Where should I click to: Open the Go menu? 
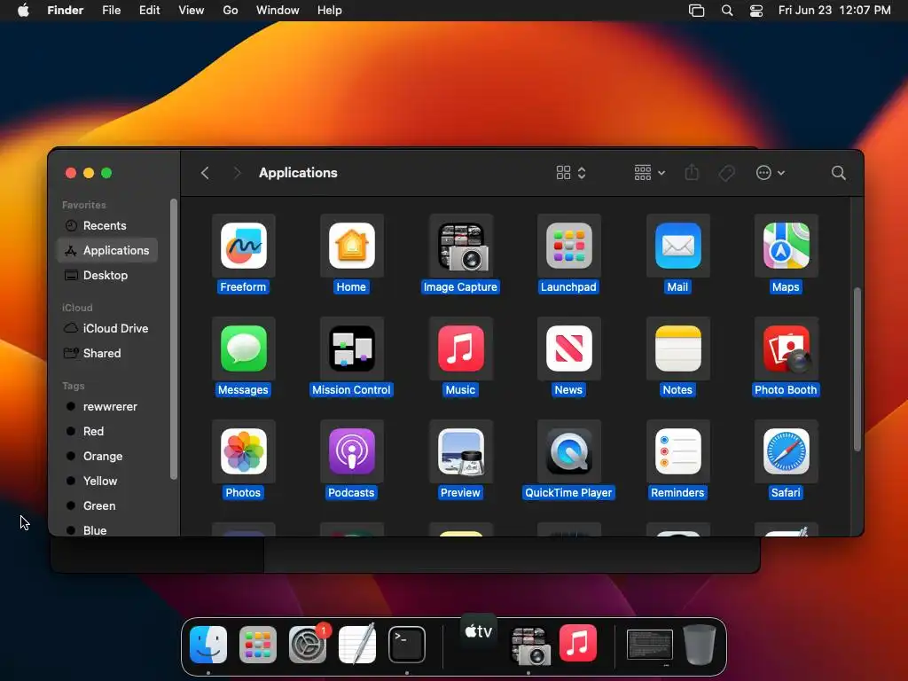[x=231, y=11]
